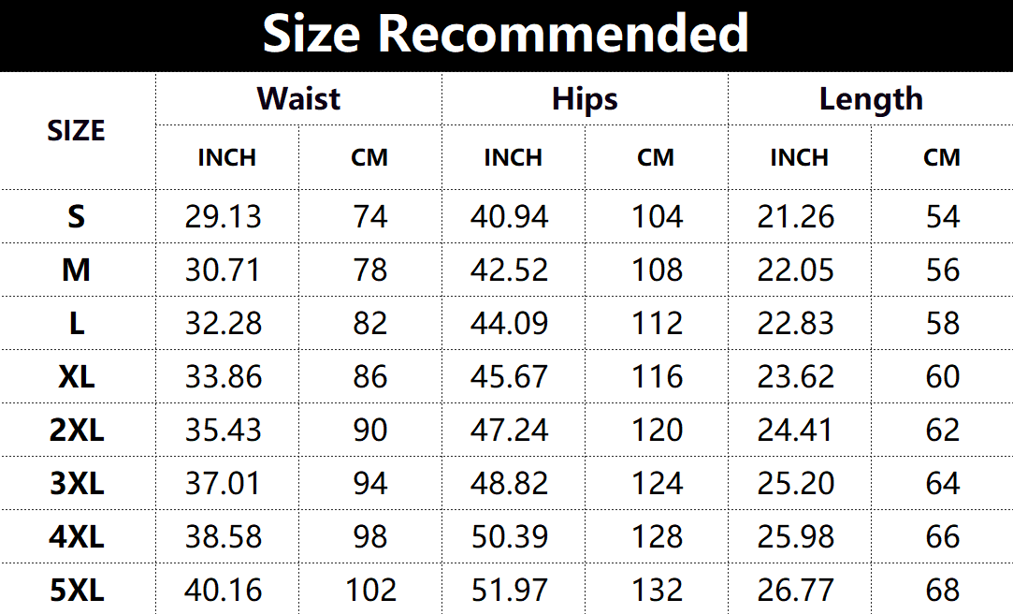The image size is (1013, 614).
Task: Click the 22.83 length inch value
Action: [796, 324]
